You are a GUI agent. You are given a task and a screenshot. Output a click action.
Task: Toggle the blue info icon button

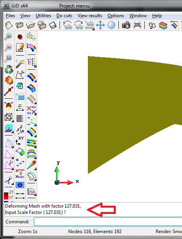(x=20, y=185)
